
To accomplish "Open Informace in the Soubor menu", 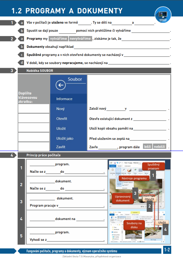I will (69, 99).
